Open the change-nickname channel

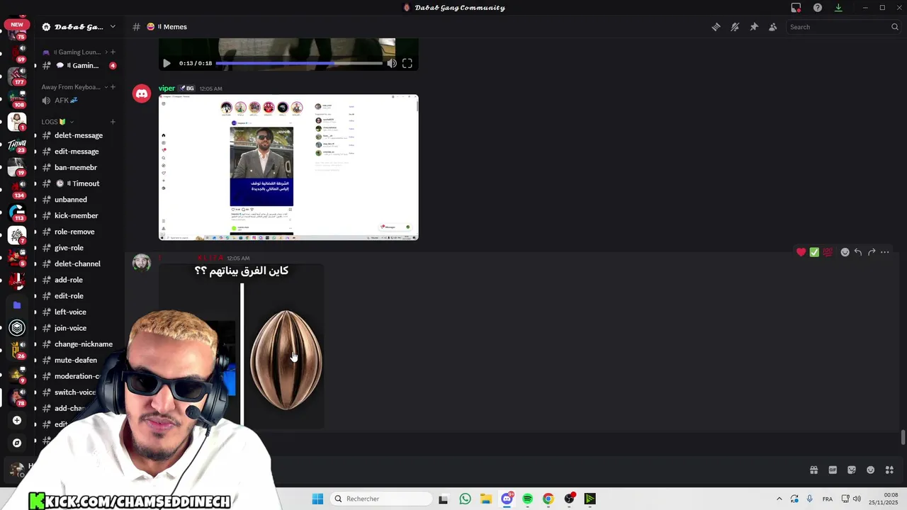[78, 344]
